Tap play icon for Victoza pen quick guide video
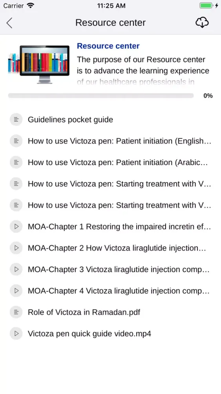The height and width of the screenshot is (394, 221). click(x=16, y=333)
